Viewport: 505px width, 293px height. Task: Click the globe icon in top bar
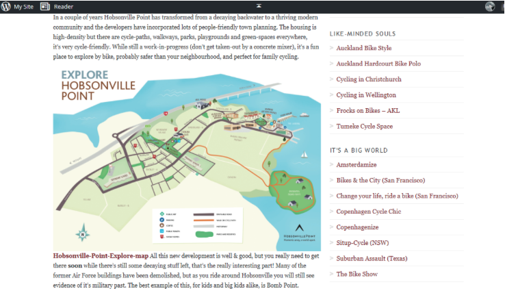click(490, 6)
